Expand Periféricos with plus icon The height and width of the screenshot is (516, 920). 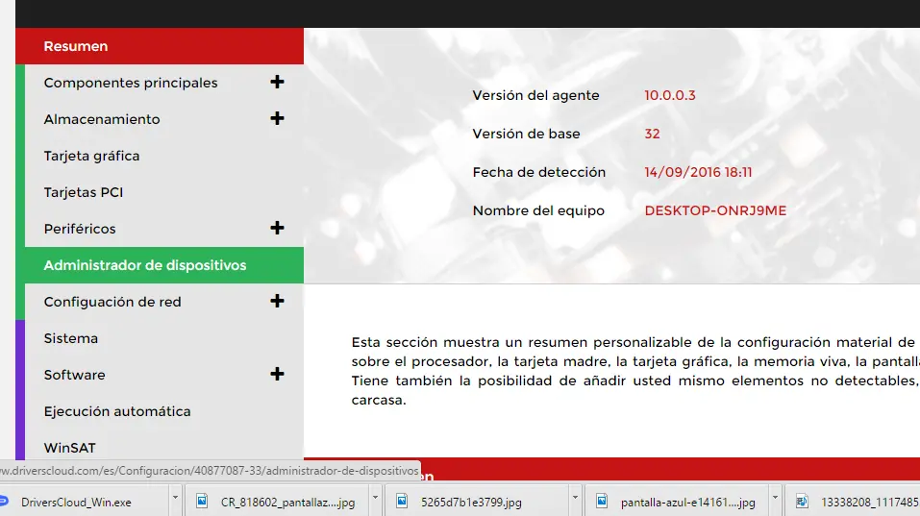277,228
